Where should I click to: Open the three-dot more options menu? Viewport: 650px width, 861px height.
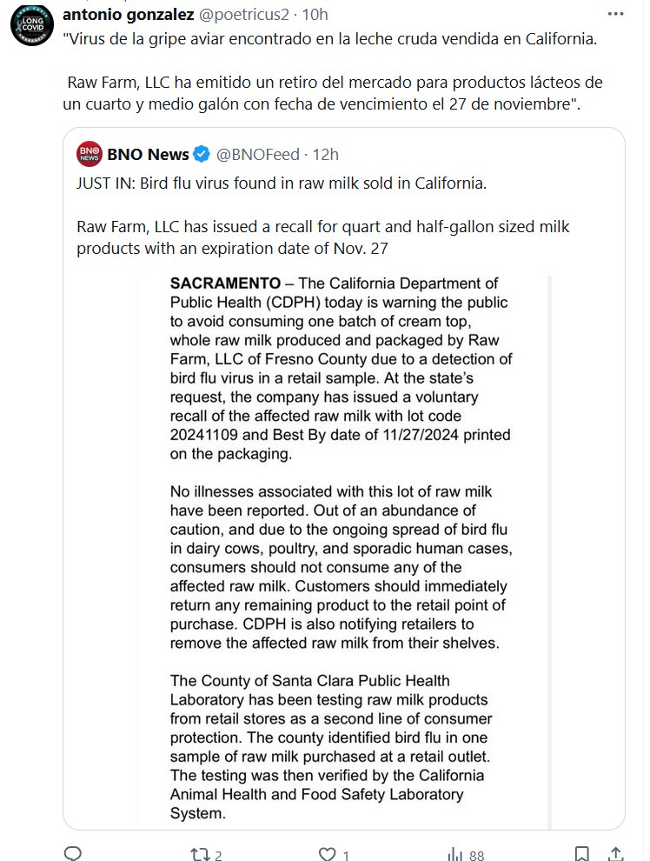click(x=615, y=16)
